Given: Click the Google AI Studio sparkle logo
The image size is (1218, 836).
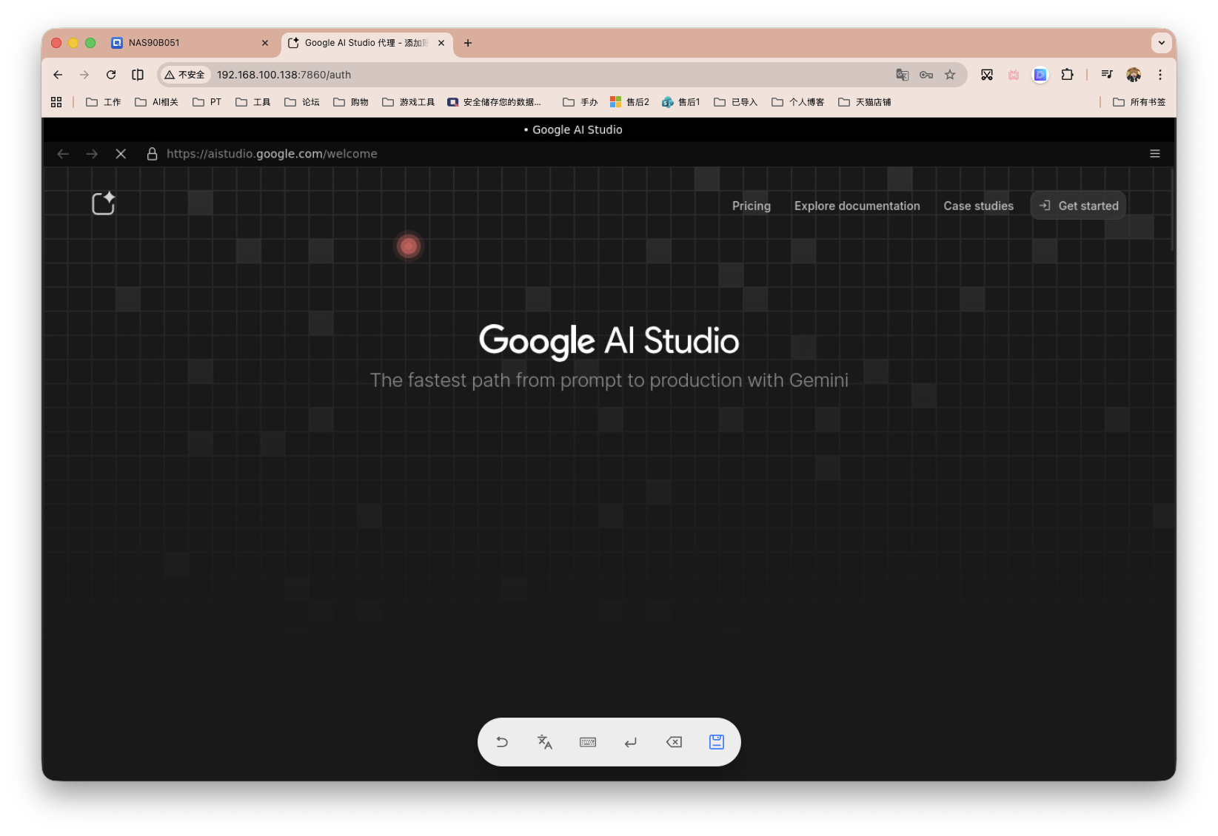Looking at the screenshot, I should (x=104, y=203).
